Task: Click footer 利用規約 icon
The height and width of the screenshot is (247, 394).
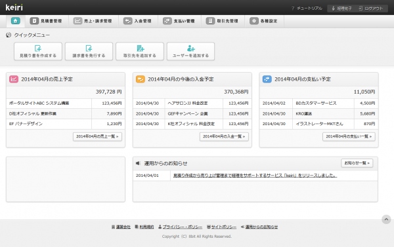Action: (x=137, y=227)
